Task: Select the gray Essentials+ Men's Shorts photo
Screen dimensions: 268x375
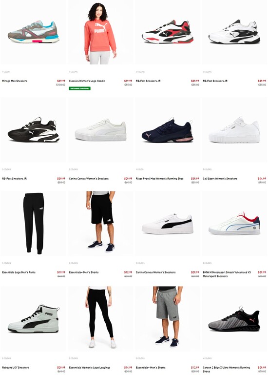Action: (168, 318)
